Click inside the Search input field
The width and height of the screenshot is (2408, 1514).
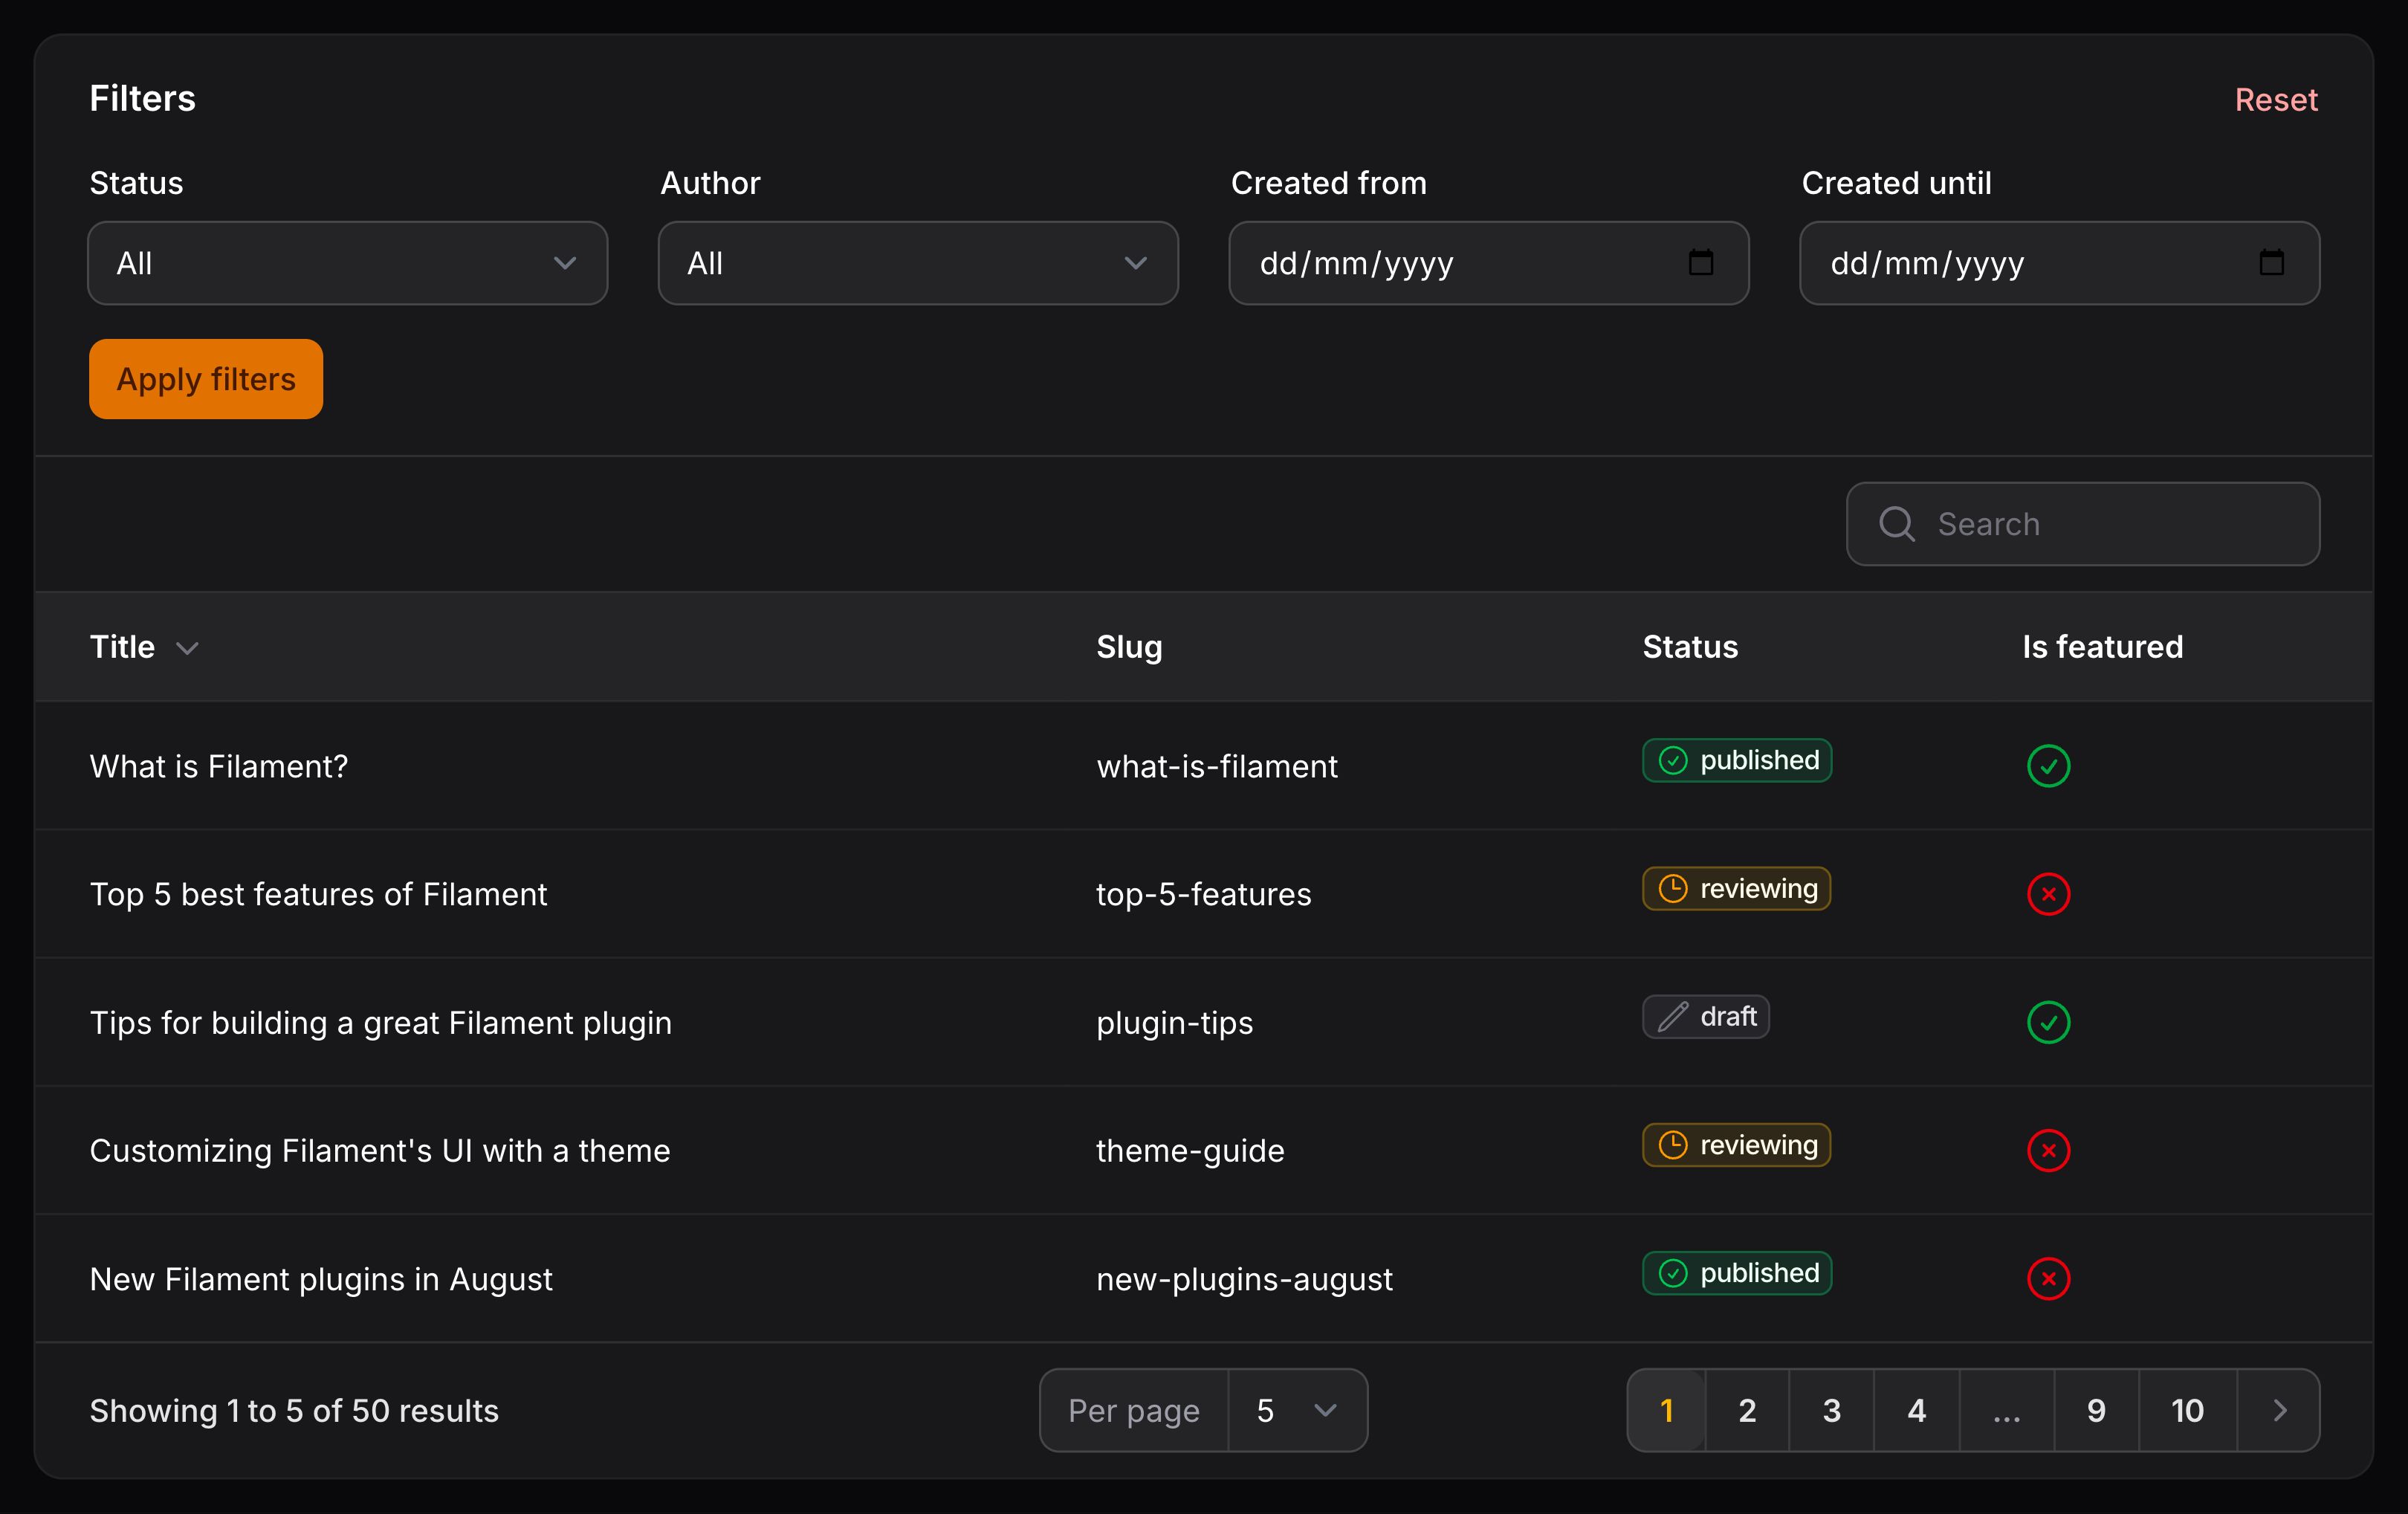point(2080,523)
